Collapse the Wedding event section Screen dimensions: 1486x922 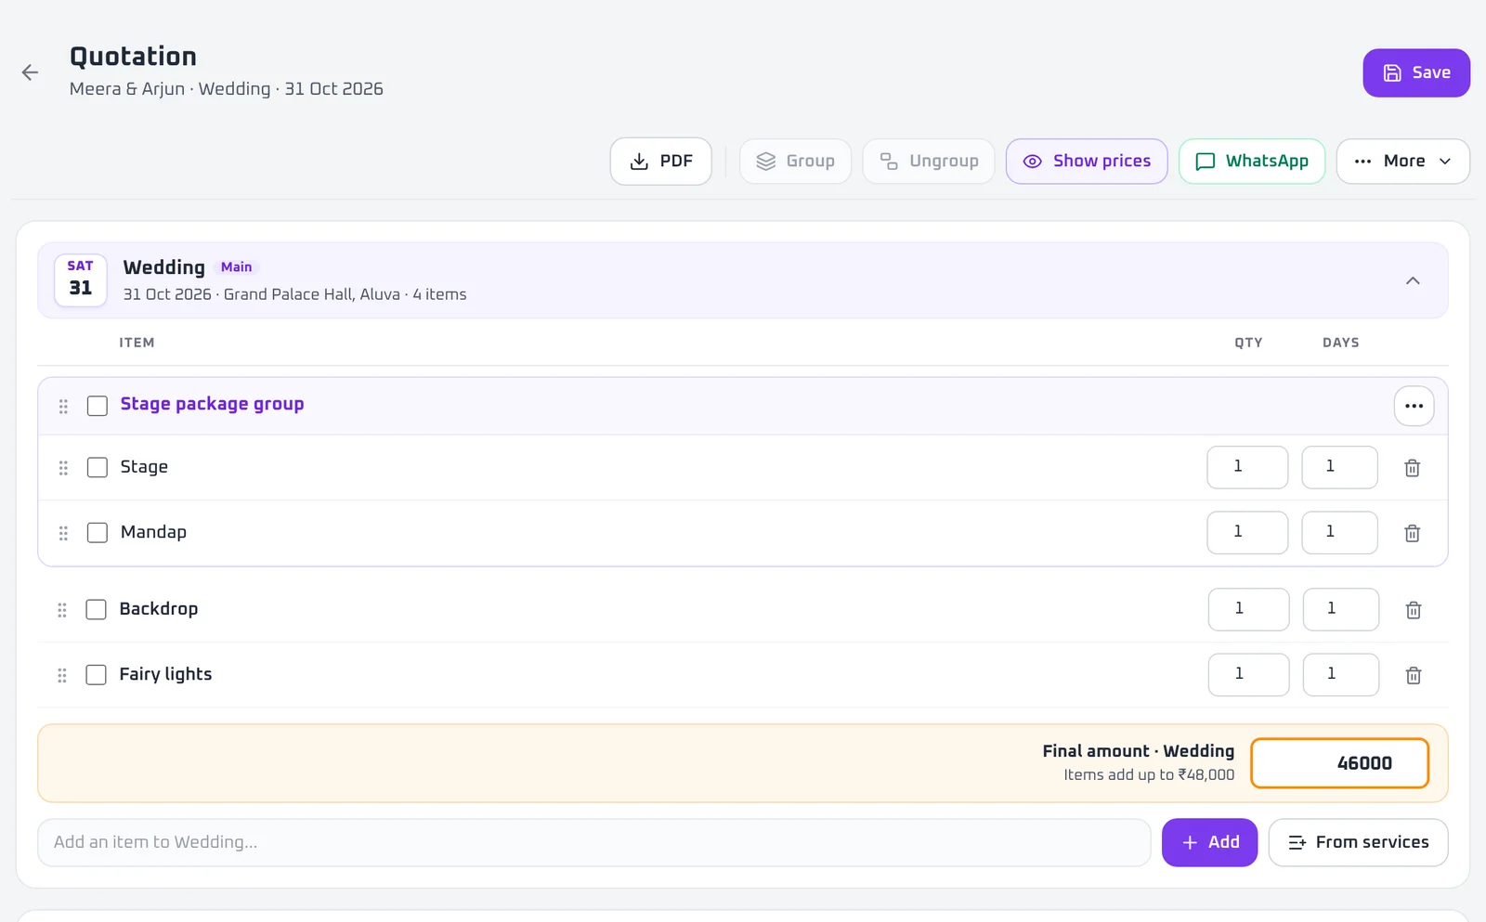point(1413,280)
